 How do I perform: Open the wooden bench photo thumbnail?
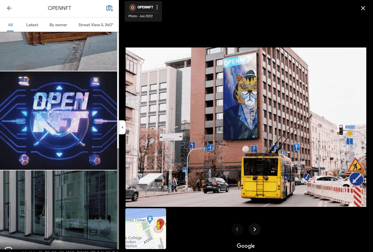pos(59,51)
